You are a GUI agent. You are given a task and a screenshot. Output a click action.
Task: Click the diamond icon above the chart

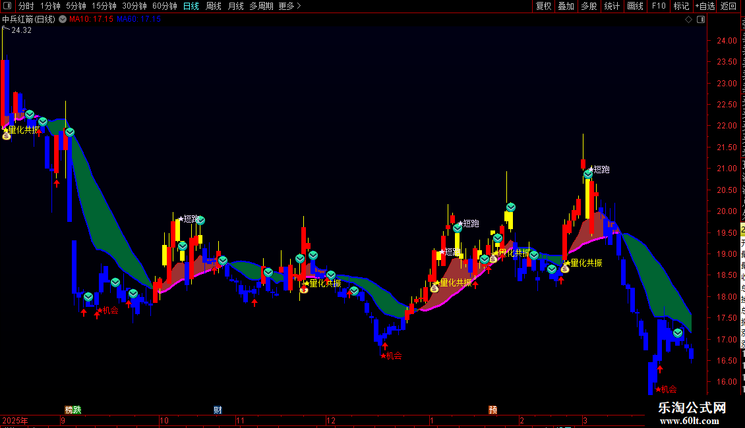[x=688, y=20]
